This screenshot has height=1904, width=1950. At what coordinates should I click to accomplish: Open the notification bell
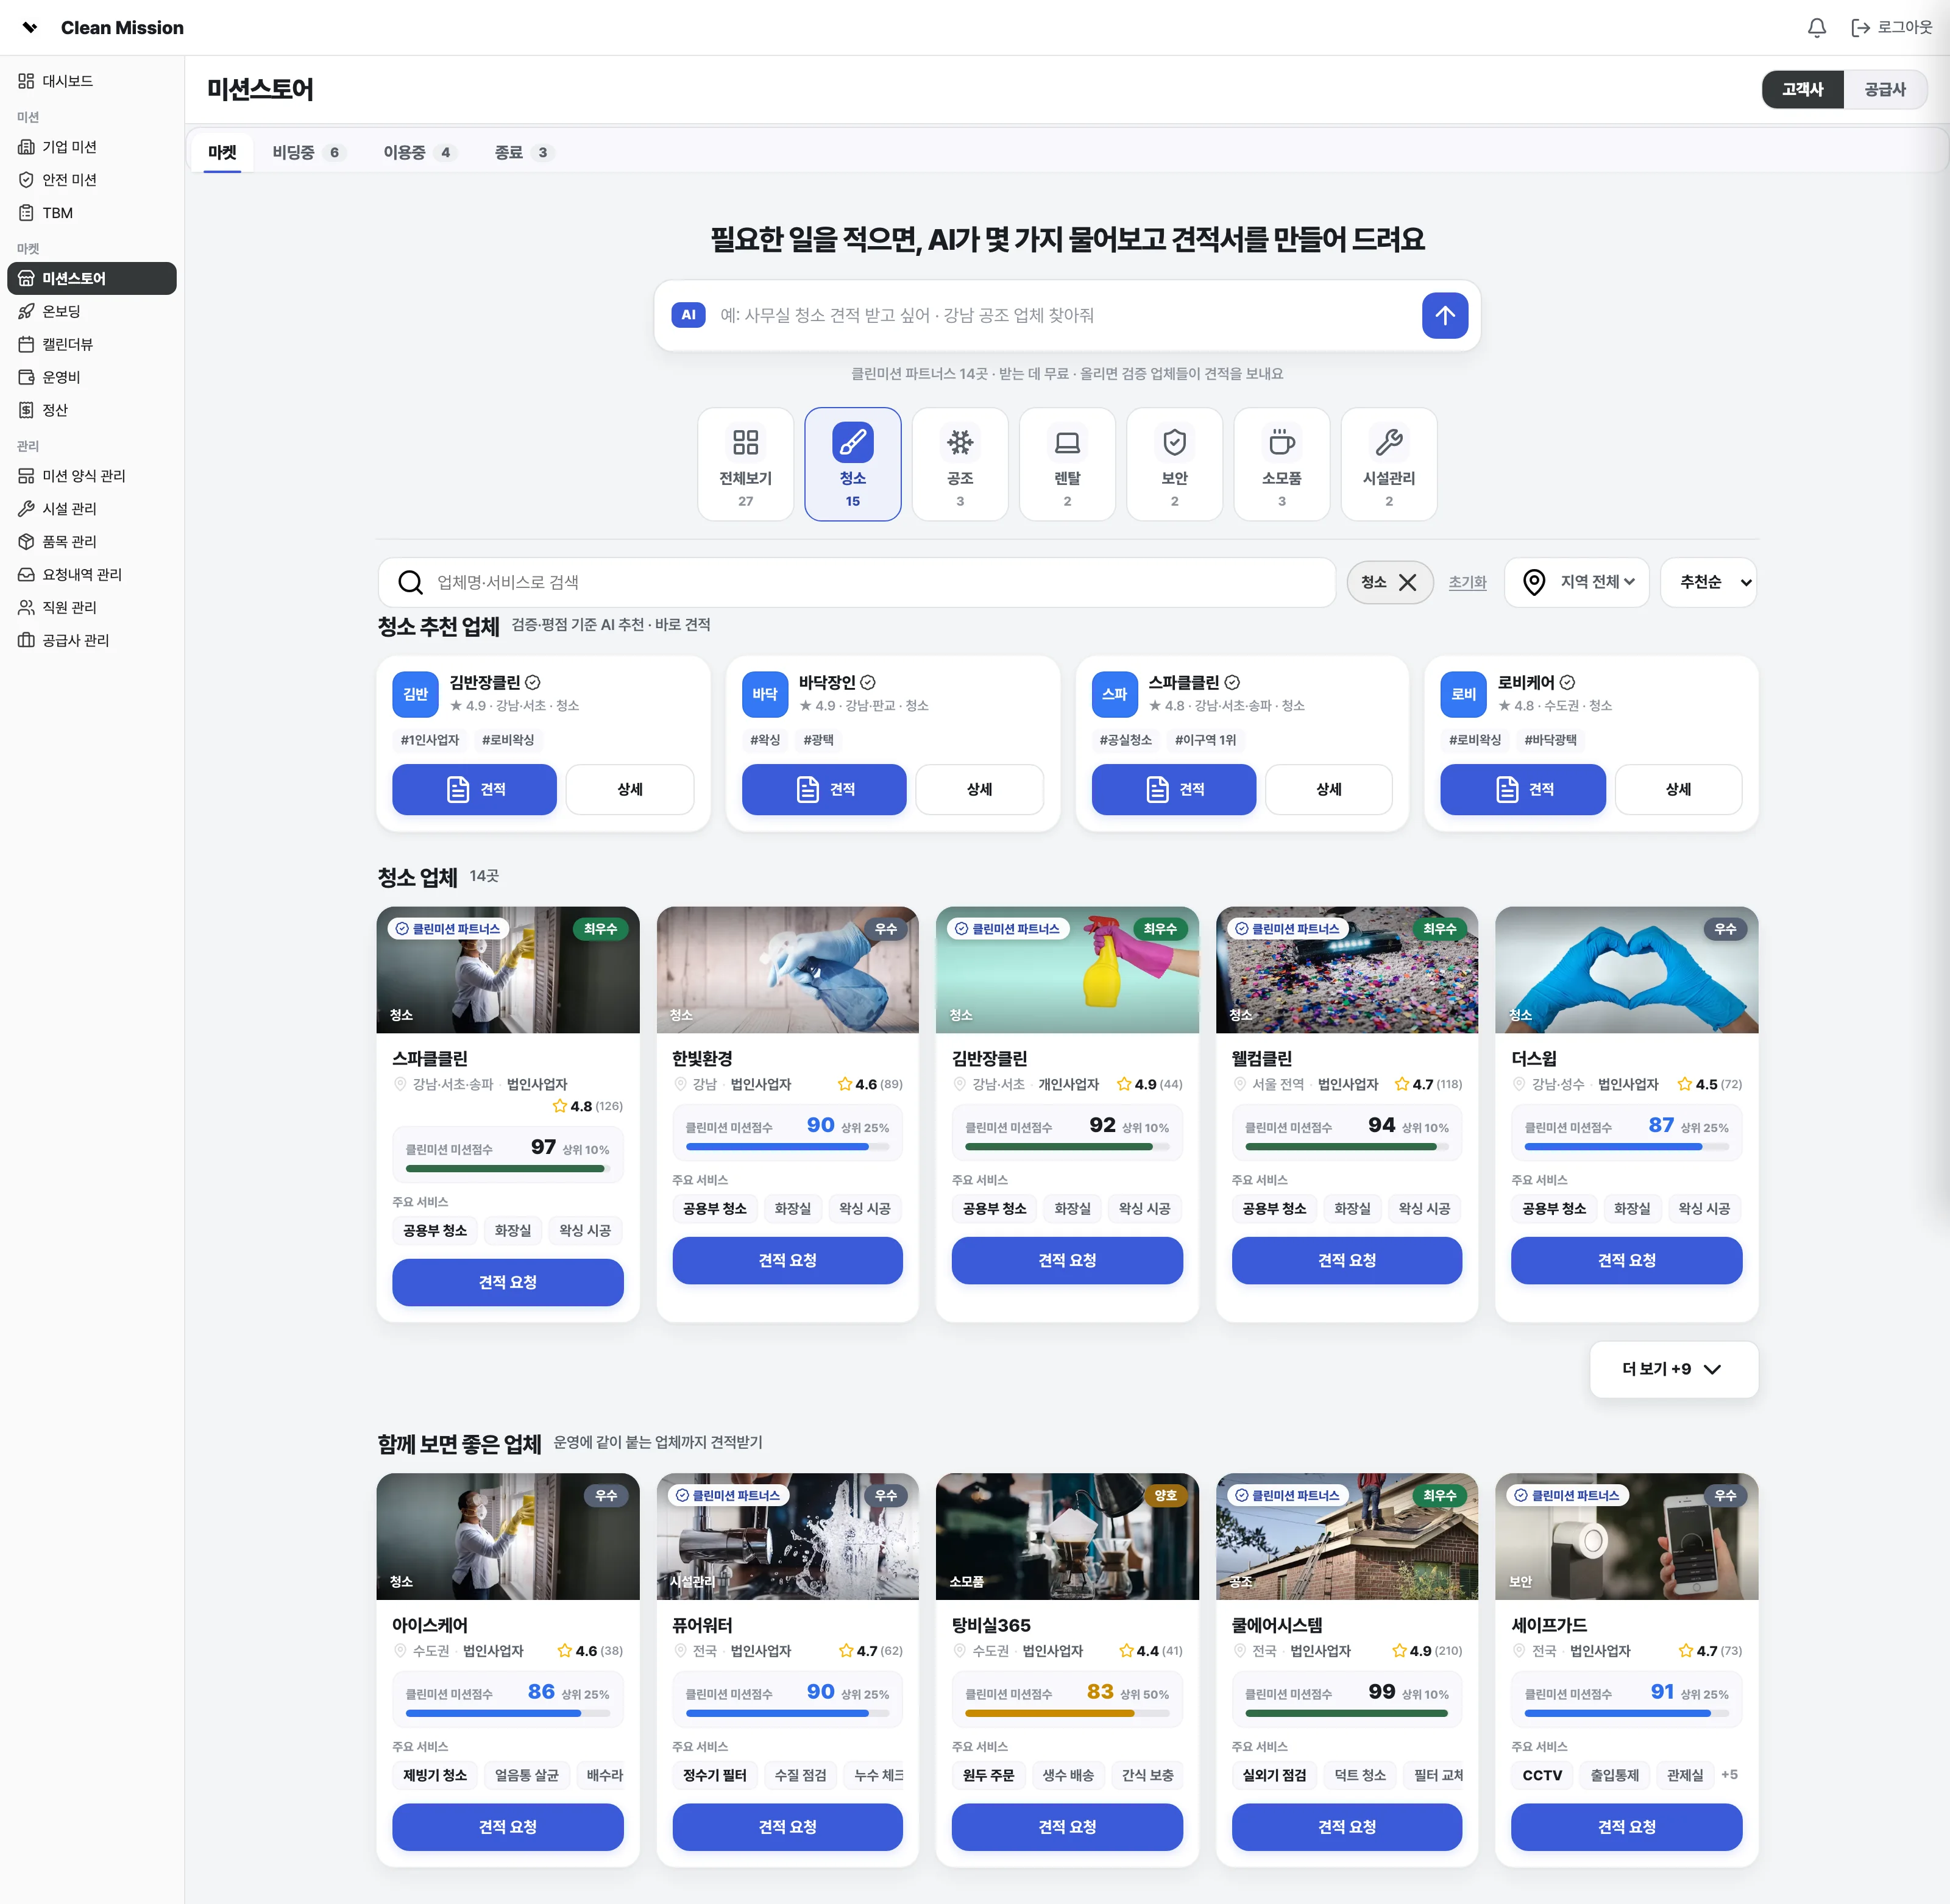(x=1817, y=28)
